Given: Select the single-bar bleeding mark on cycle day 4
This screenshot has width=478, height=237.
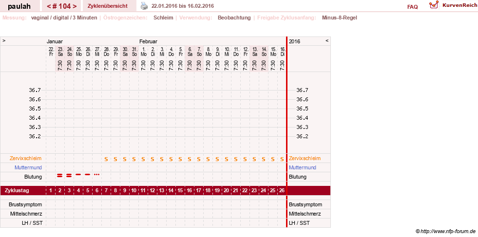Looking at the screenshot, I should coord(78,175).
